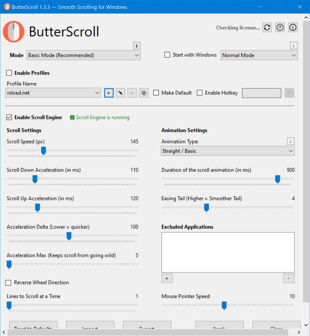Check the Enable Profiles option
This screenshot has height=336, width=310.
pos(9,73)
